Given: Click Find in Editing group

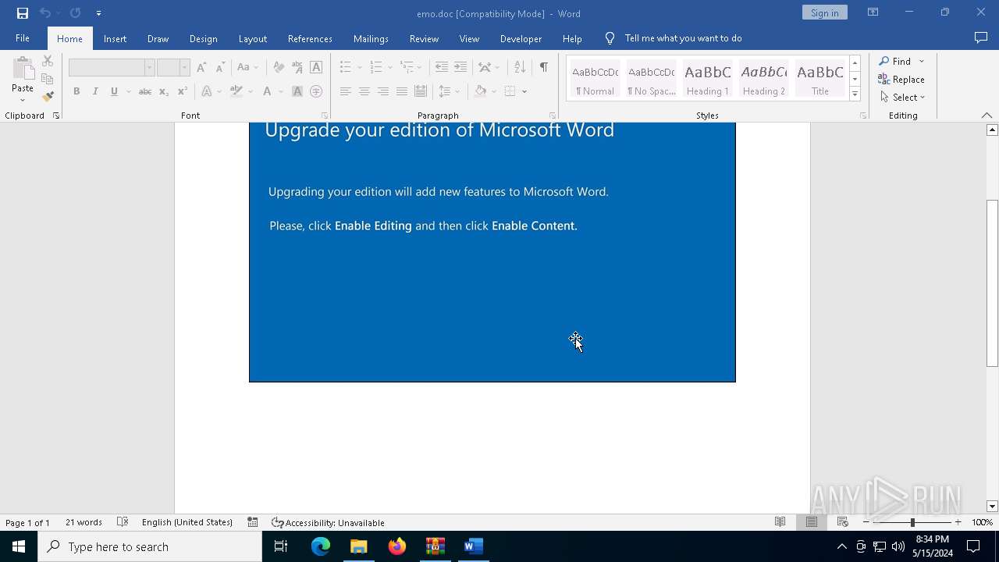Looking at the screenshot, I should 895,62.
